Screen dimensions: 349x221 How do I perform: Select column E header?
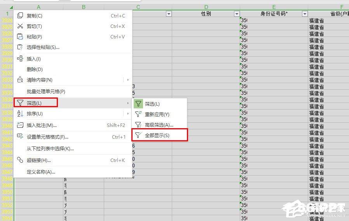click(274, 7)
